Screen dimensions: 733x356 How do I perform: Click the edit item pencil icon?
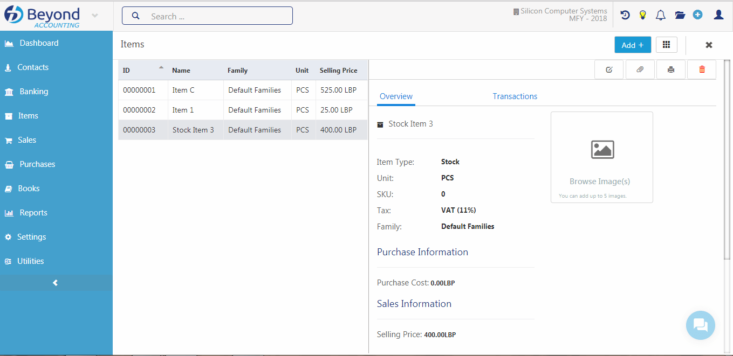609,69
